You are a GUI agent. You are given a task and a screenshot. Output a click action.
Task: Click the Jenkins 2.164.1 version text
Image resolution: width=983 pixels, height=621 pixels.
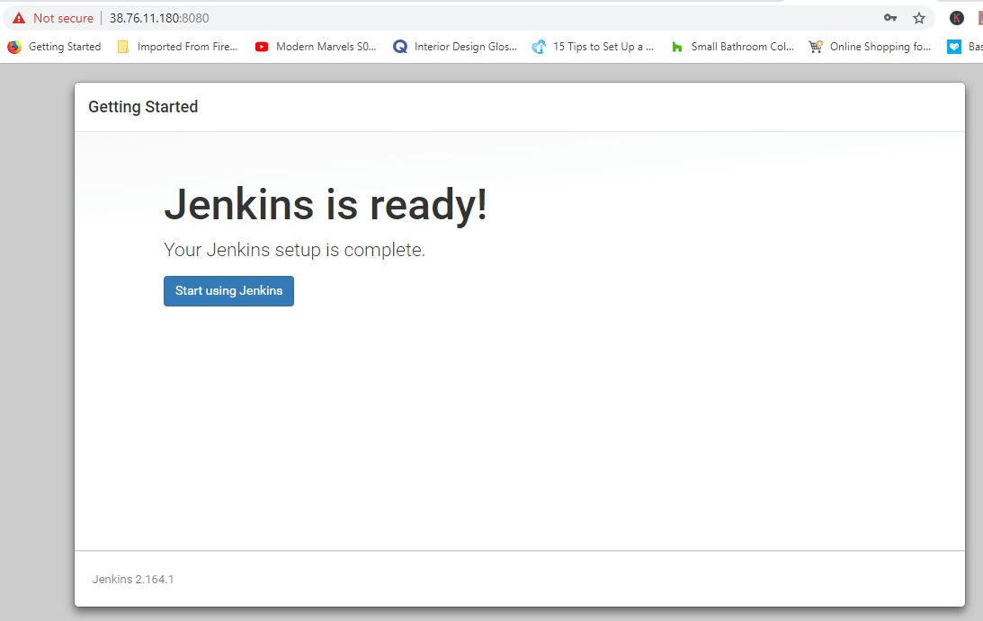pyautogui.click(x=133, y=579)
